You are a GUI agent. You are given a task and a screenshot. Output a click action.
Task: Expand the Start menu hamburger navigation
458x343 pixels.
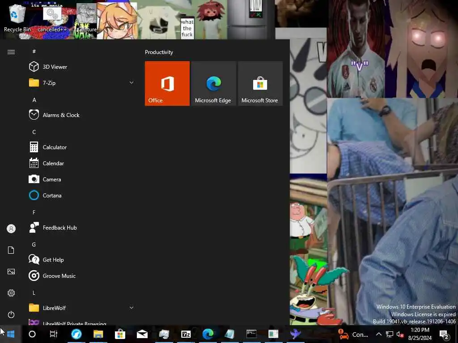point(11,52)
